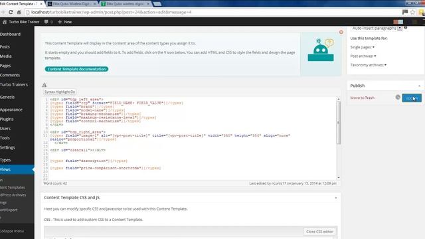Screen dimensions: 425x239
Task: Click the Turbo Bike Trainer site name
Action: (x=24, y=22)
